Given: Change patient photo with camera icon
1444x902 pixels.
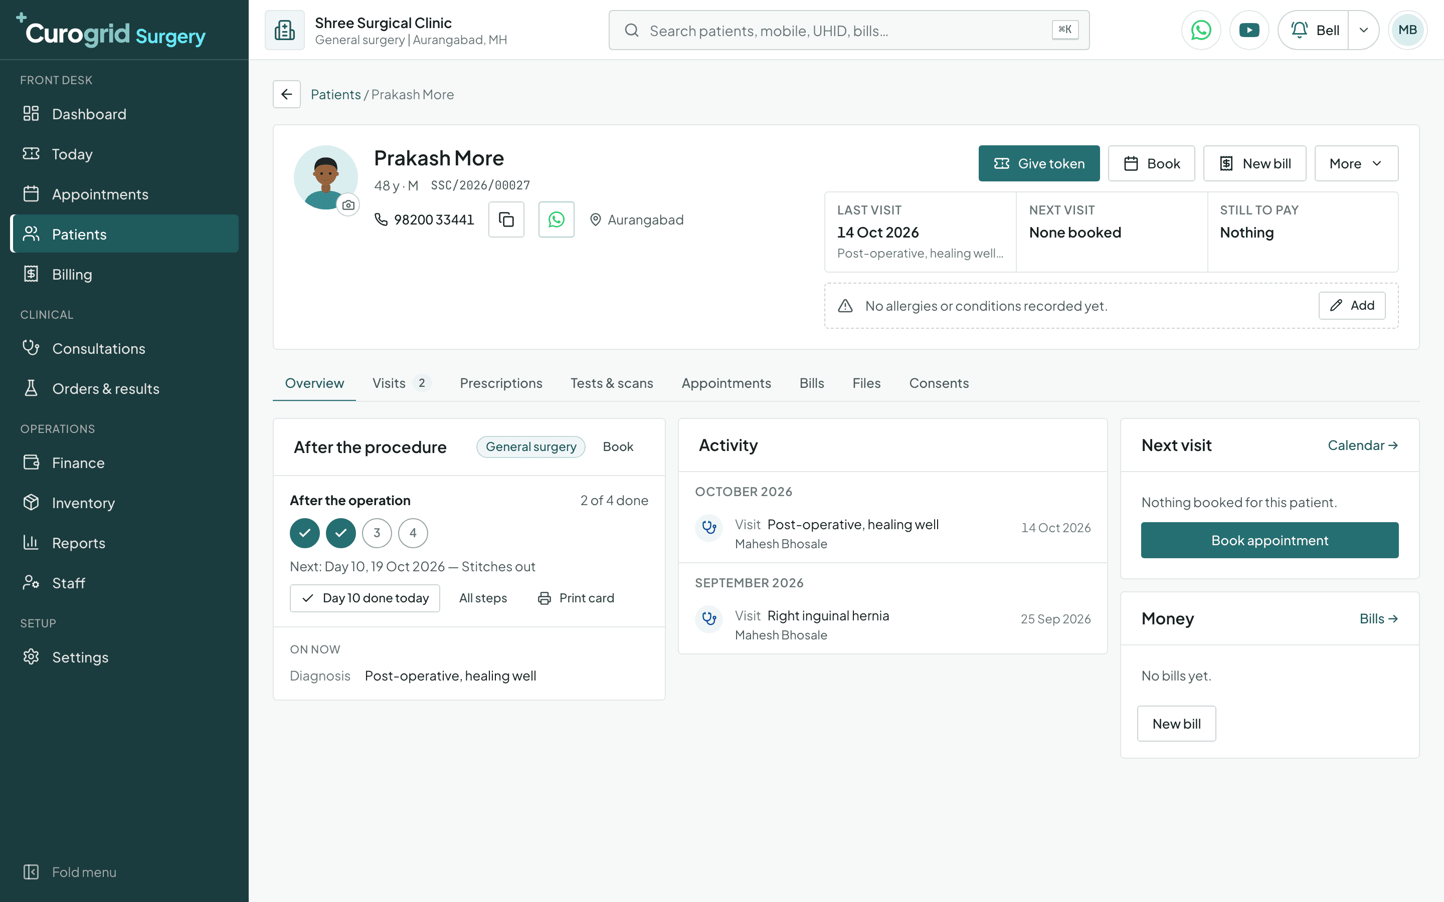Looking at the screenshot, I should (348, 205).
